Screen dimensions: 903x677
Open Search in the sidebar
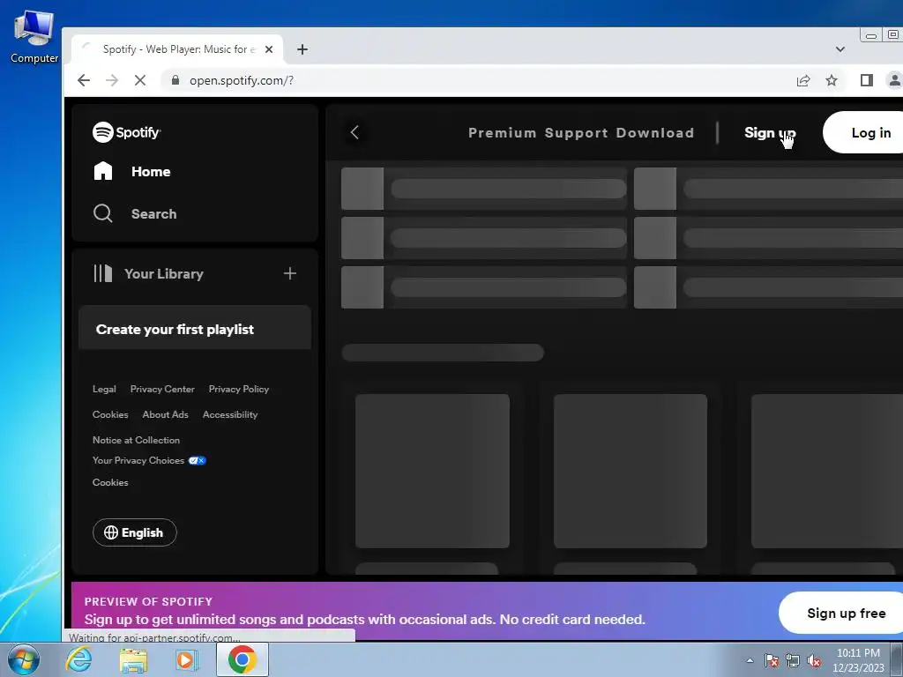click(135, 213)
